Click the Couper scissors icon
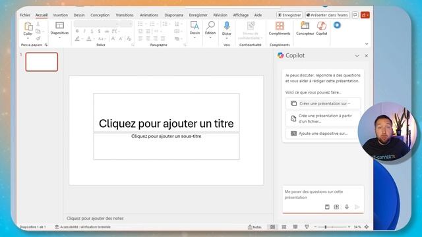 [38, 24]
